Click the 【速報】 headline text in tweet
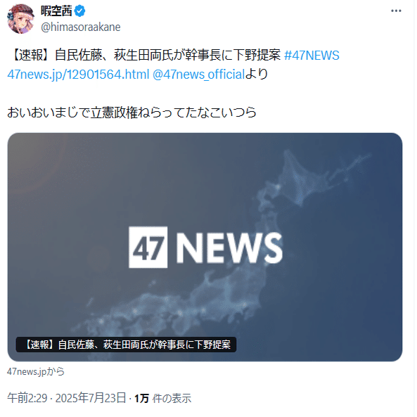The width and height of the screenshot is (417, 417). (x=144, y=56)
